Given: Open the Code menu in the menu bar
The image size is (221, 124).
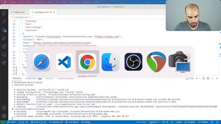Looking at the screenshot, I should pyautogui.click(x=13, y=2).
